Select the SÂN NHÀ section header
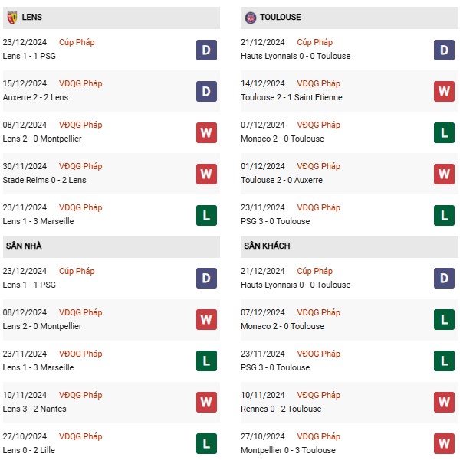This screenshot has height=460, width=460. [25, 246]
